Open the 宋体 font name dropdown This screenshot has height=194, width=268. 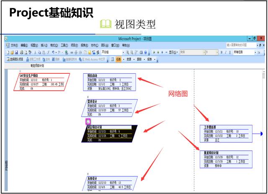pyautogui.click(x=204, y=52)
